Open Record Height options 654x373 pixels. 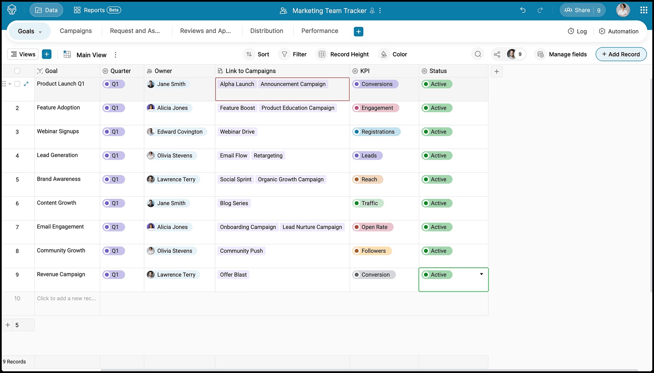click(343, 54)
